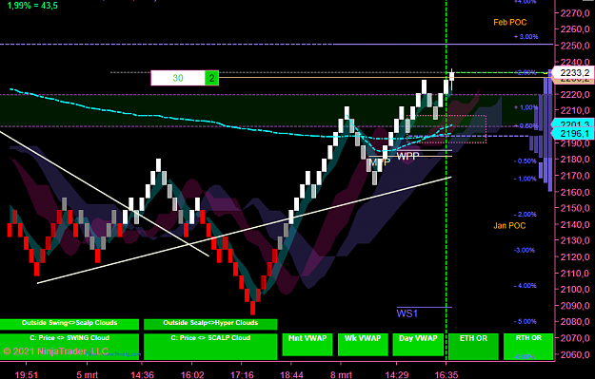Click the 2150,0 price axis label
This screenshot has height=379, width=595.
point(574,208)
